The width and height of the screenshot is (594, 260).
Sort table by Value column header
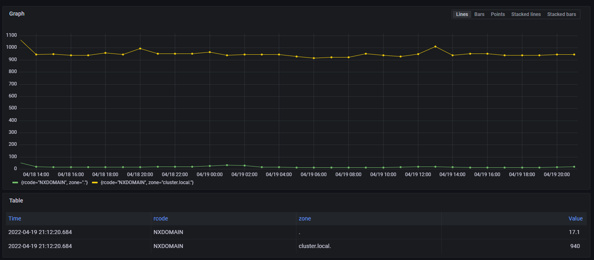pos(576,218)
